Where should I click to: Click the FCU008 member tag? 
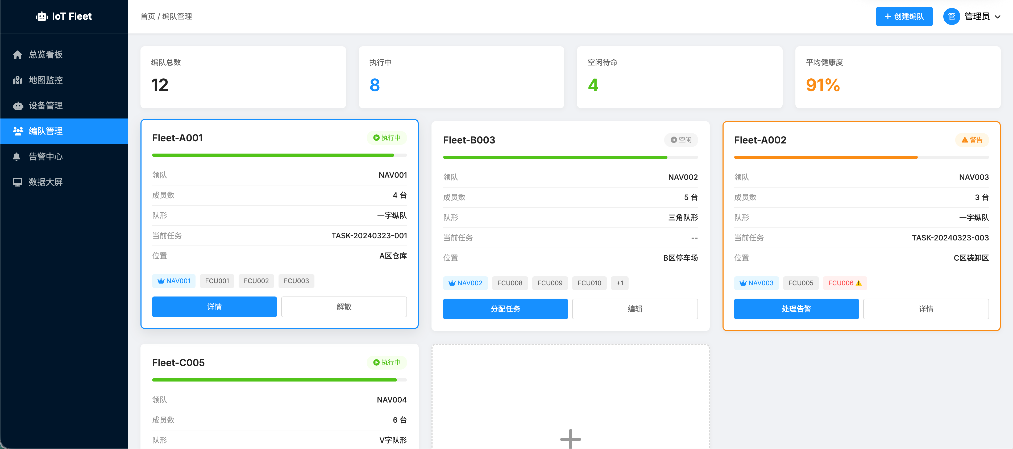tap(510, 283)
